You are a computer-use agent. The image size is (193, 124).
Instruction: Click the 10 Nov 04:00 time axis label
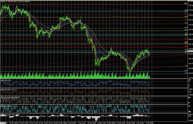tap(14, 123)
